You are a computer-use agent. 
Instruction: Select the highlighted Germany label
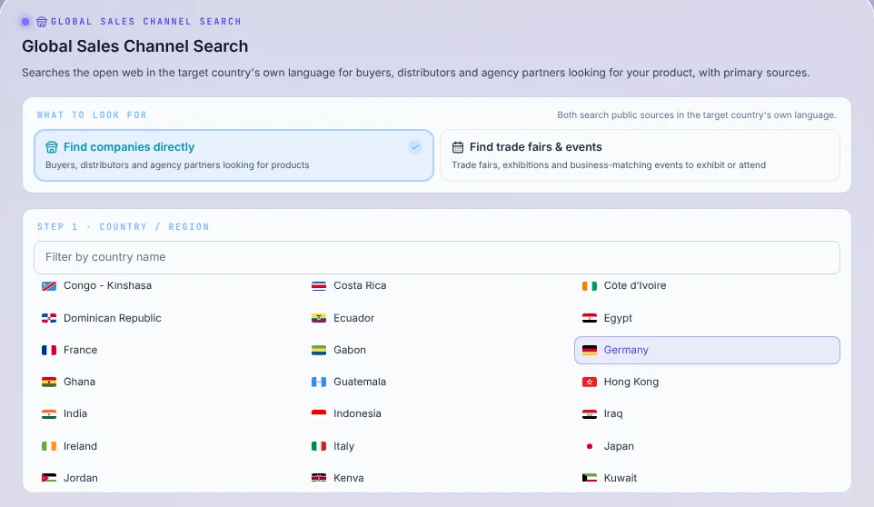[626, 350]
